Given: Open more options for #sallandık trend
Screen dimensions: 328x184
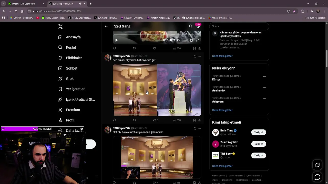Looking at the screenshot, I should [264, 87].
